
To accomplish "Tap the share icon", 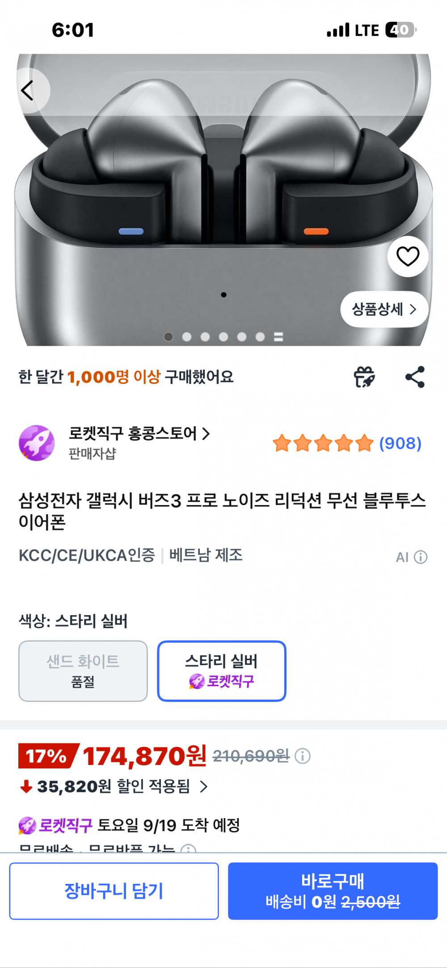I will click(415, 377).
